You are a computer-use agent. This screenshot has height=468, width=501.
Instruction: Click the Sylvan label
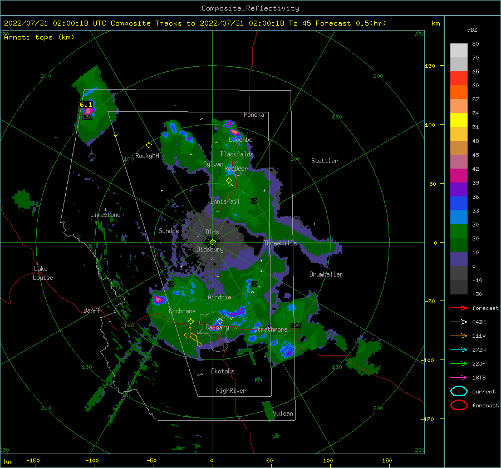213,164
